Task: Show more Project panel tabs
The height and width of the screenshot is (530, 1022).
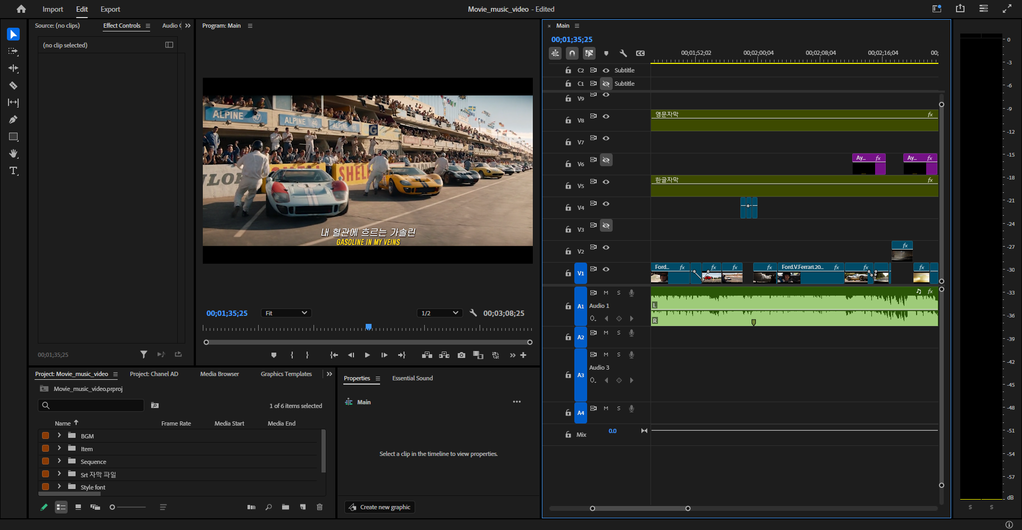Action: click(329, 374)
